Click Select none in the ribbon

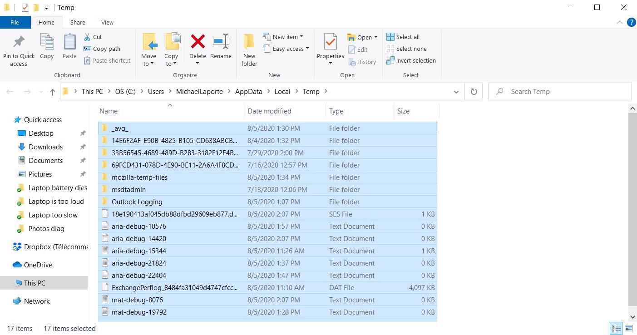coord(406,49)
